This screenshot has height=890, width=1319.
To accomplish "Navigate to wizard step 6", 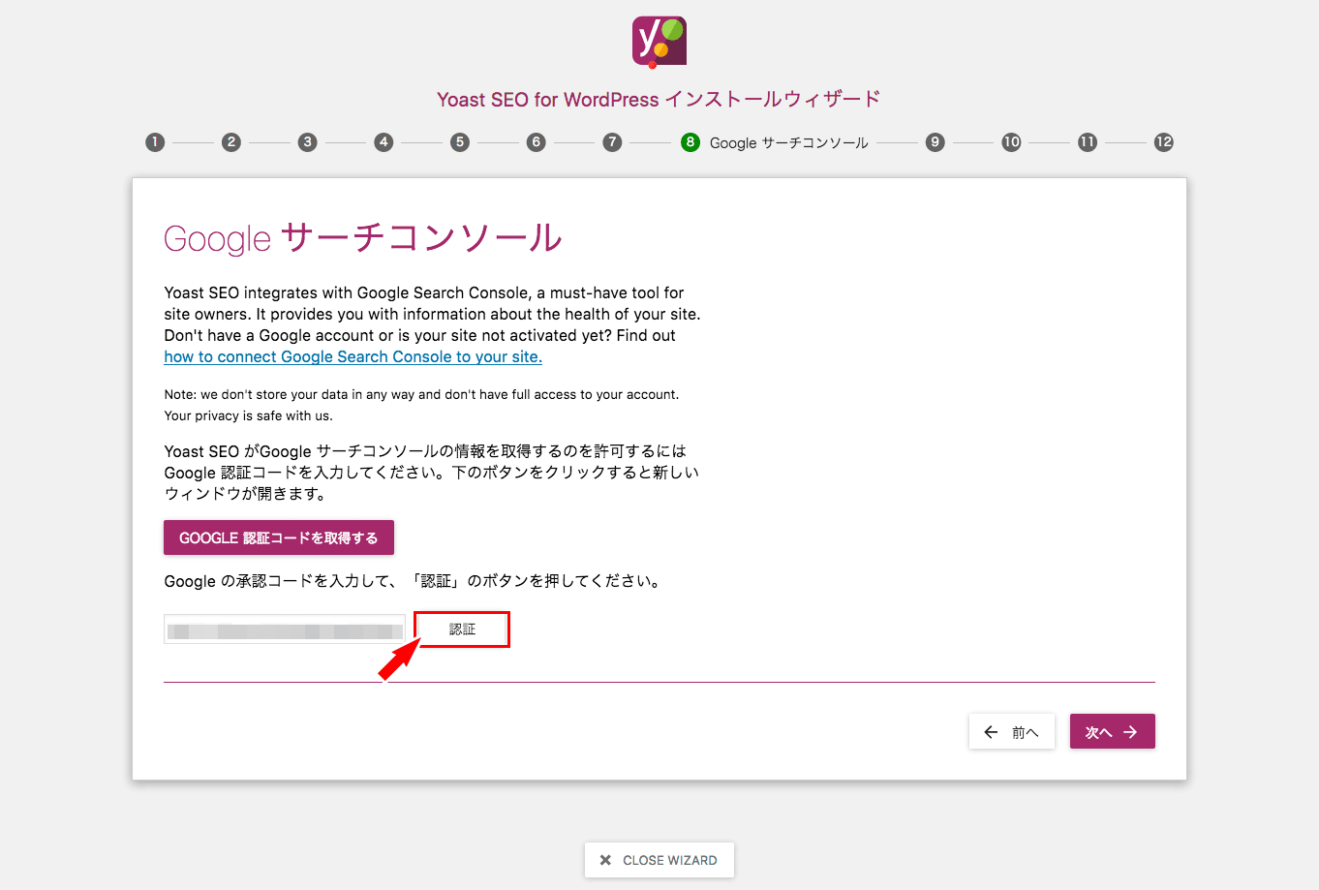I will [536, 142].
